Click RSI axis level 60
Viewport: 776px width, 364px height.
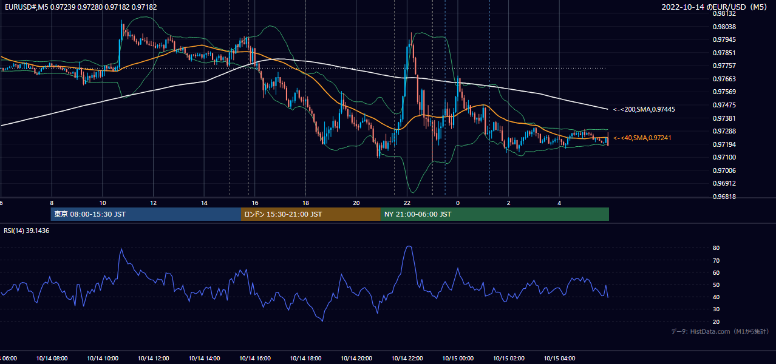(716, 272)
